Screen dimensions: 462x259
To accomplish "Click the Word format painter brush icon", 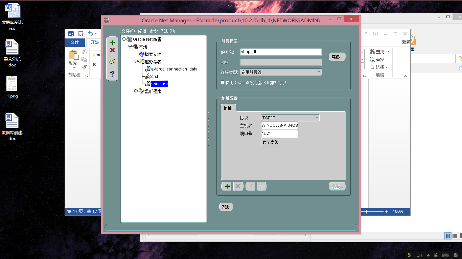I will click(84, 67).
